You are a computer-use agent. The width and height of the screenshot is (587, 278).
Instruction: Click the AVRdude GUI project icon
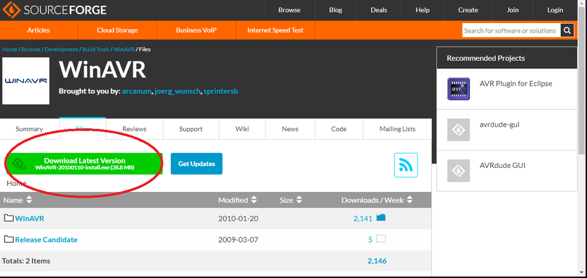[459, 171]
